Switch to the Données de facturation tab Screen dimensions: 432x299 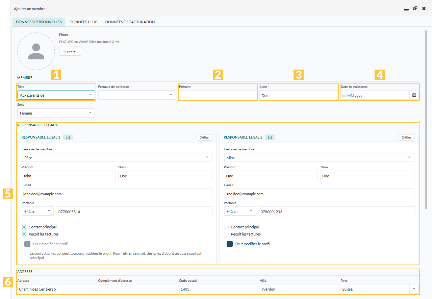click(x=130, y=22)
